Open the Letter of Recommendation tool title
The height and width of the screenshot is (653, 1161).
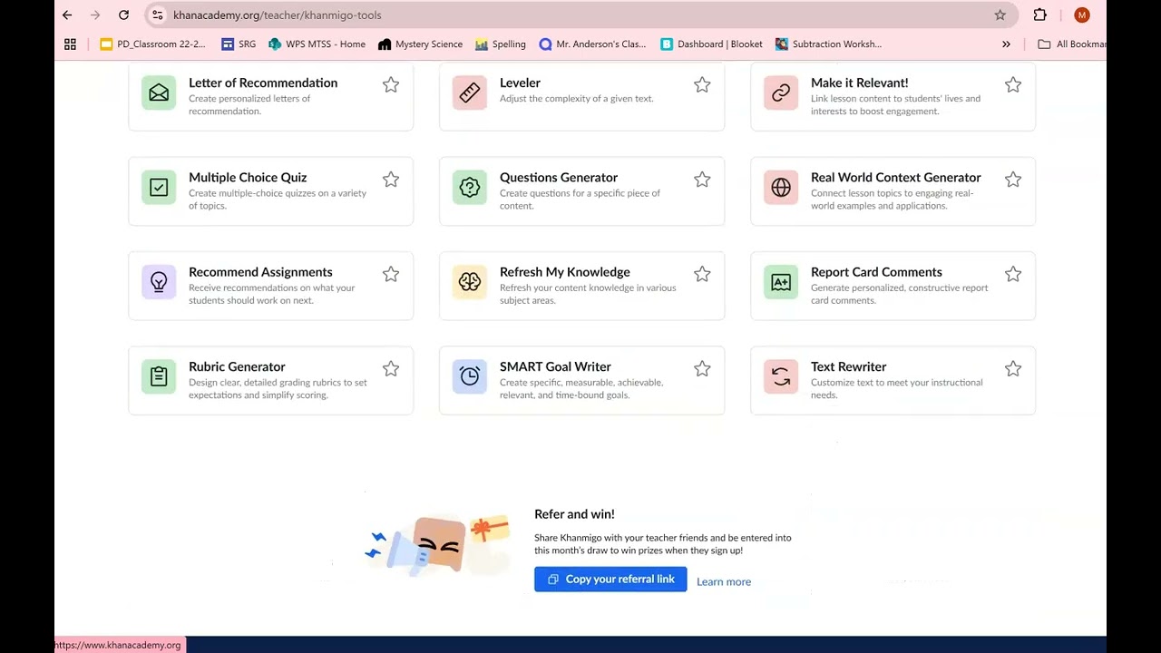point(263,83)
